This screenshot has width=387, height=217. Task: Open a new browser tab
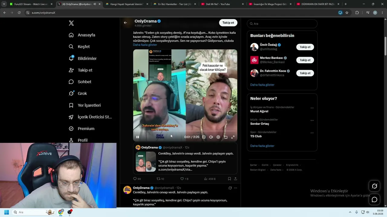(x=346, y=4)
